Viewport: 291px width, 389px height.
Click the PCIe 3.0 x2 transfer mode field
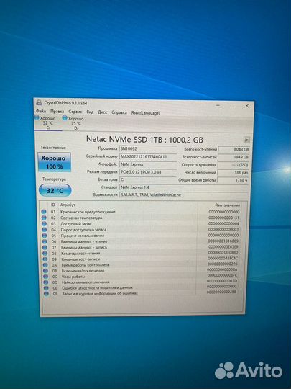[148, 172]
